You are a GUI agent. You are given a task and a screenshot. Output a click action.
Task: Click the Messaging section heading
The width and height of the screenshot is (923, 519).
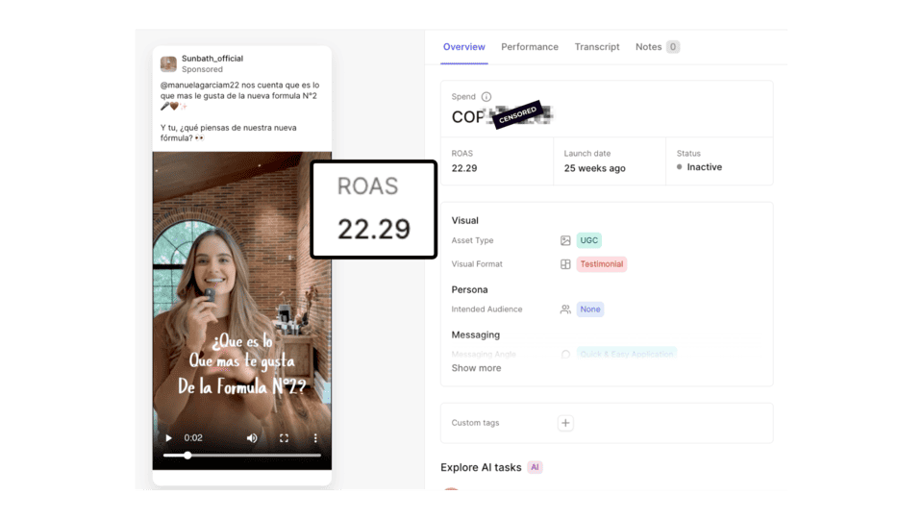click(476, 334)
